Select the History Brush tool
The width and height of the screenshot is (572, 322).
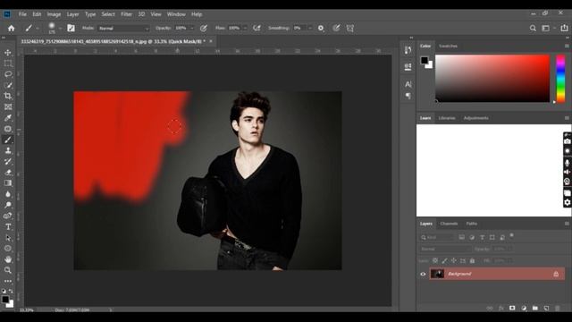(x=8, y=161)
